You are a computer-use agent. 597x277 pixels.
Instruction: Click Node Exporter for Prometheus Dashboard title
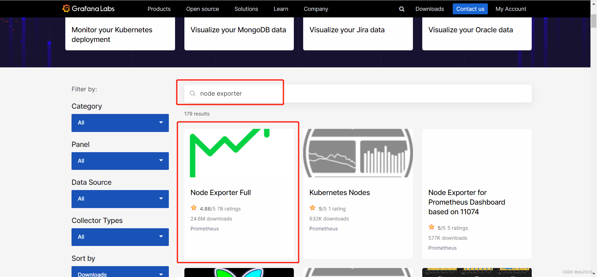click(x=466, y=202)
